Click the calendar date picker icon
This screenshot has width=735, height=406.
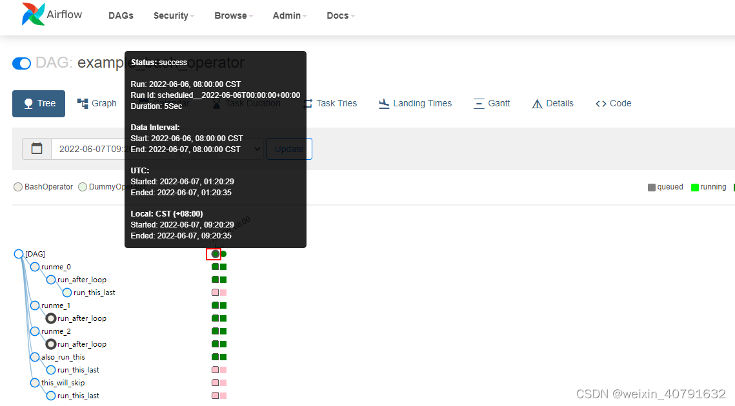[x=37, y=149]
